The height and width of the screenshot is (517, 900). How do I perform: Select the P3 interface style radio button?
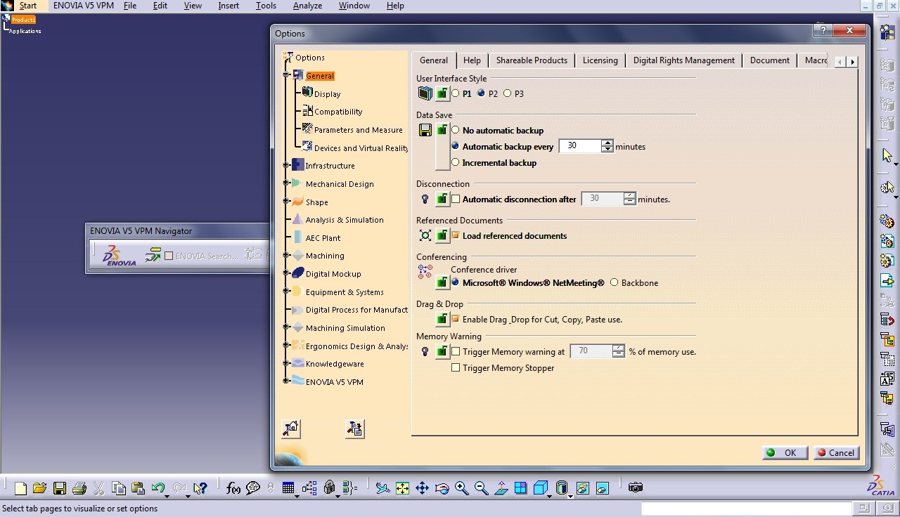point(508,93)
